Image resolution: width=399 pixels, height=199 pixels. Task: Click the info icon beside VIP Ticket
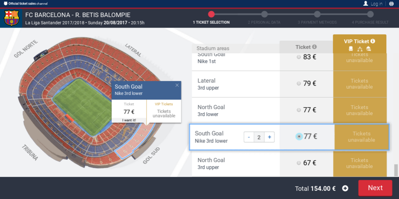click(373, 41)
